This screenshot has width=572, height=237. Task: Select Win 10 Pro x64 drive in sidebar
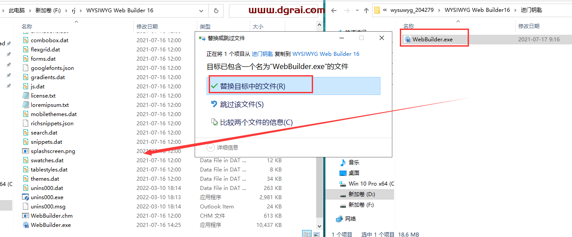click(367, 183)
